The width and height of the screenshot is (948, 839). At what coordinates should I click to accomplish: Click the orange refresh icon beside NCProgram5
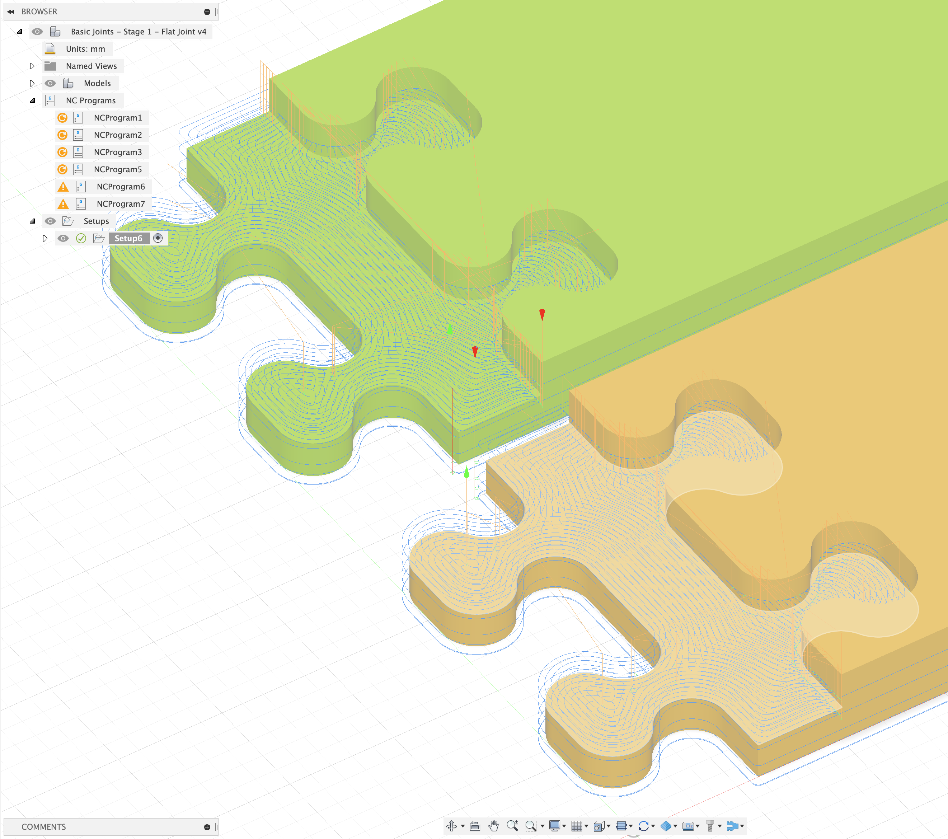62,169
